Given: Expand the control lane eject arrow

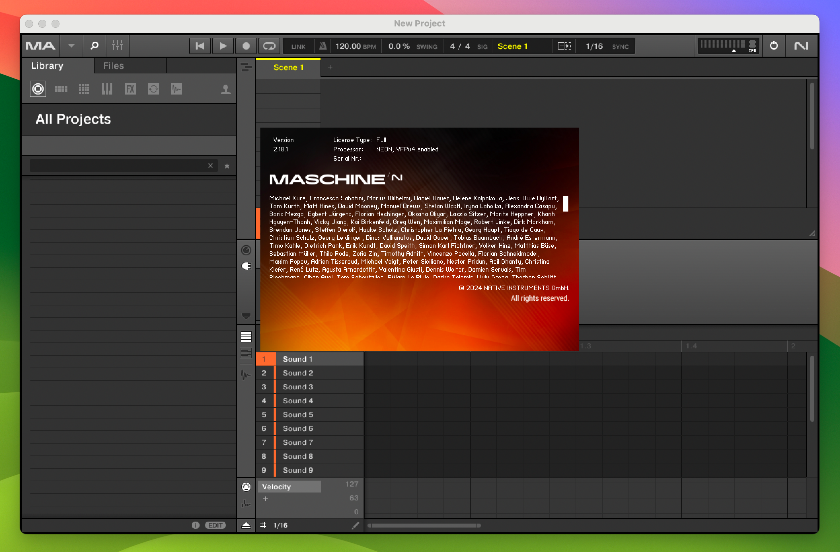Looking at the screenshot, I should [246, 525].
